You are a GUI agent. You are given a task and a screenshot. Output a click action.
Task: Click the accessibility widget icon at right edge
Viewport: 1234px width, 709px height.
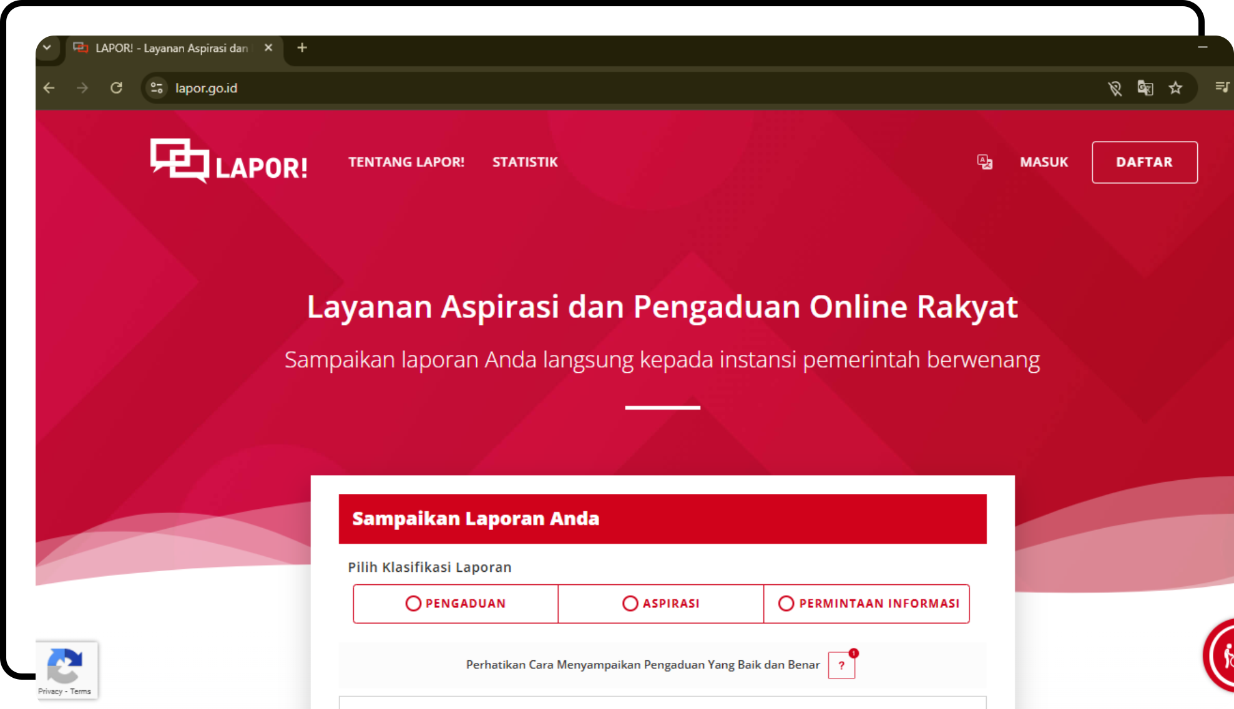tap(1223, 656)
